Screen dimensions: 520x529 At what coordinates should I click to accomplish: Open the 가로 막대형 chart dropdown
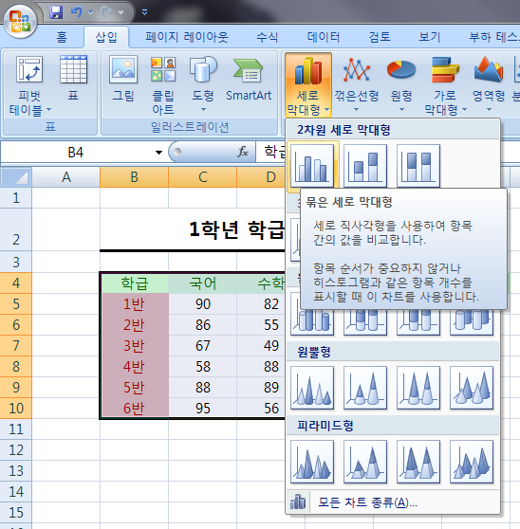click(445, 86)
